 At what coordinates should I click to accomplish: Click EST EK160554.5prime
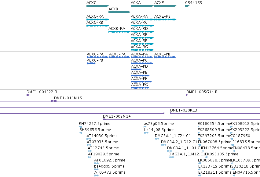(x=199, y=127)
